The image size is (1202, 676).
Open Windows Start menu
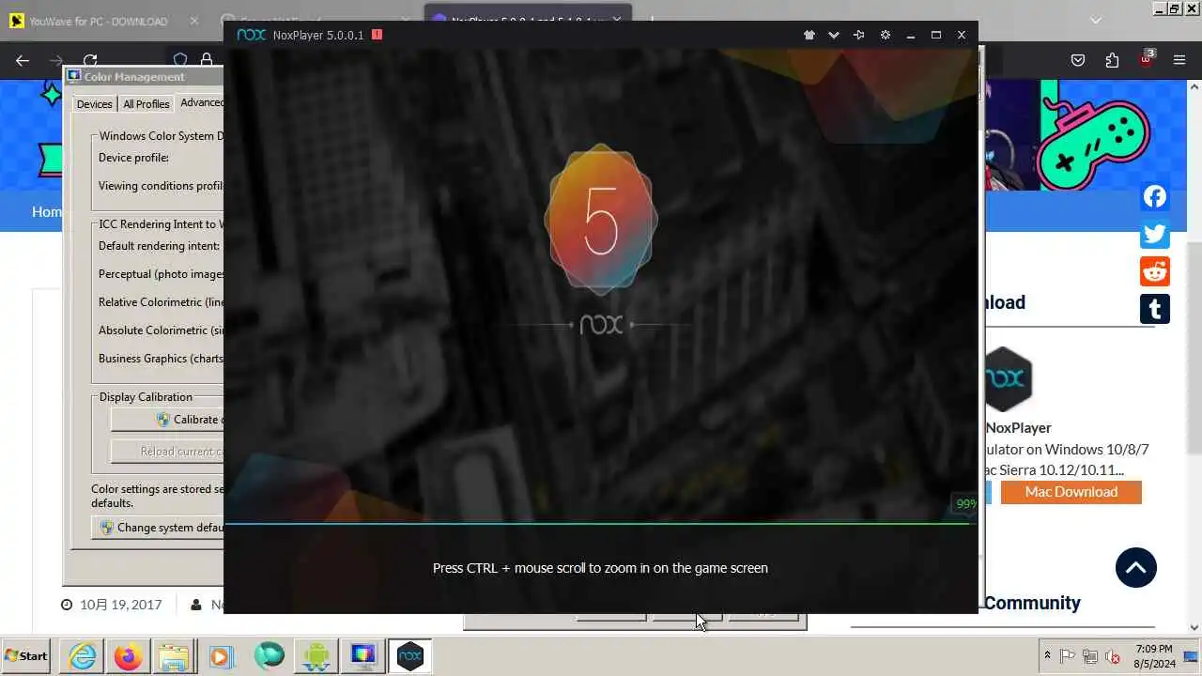tap(26, 656)
